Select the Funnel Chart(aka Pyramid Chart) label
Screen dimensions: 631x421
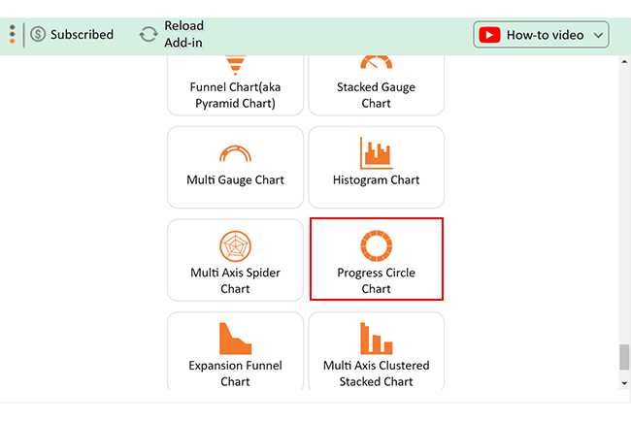(x=236, y=95)
